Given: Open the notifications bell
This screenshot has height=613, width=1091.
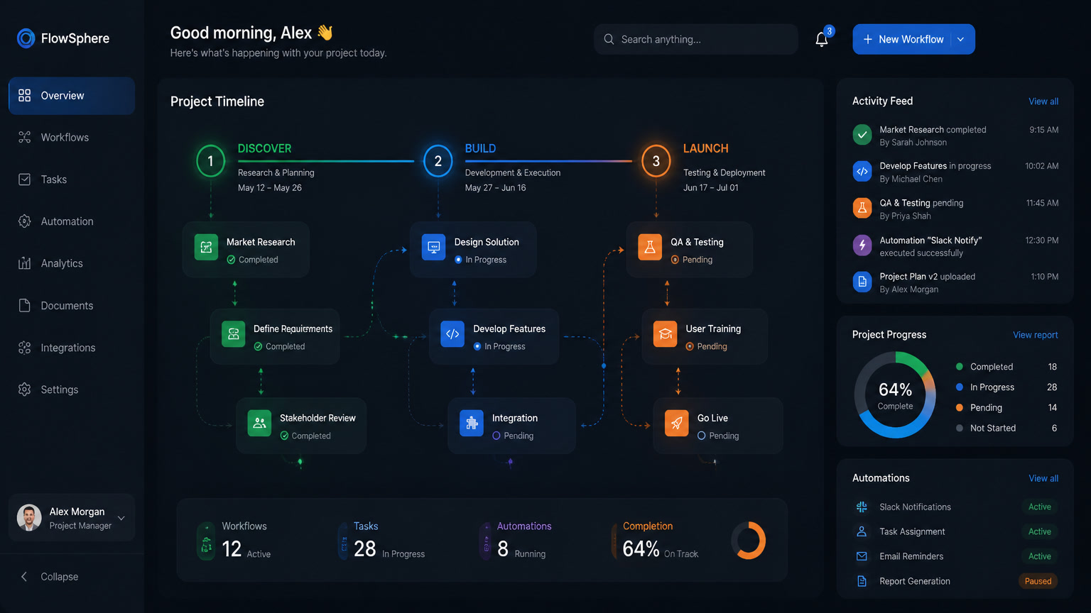Looking at the screenshot, I should [x=822, y=39].
